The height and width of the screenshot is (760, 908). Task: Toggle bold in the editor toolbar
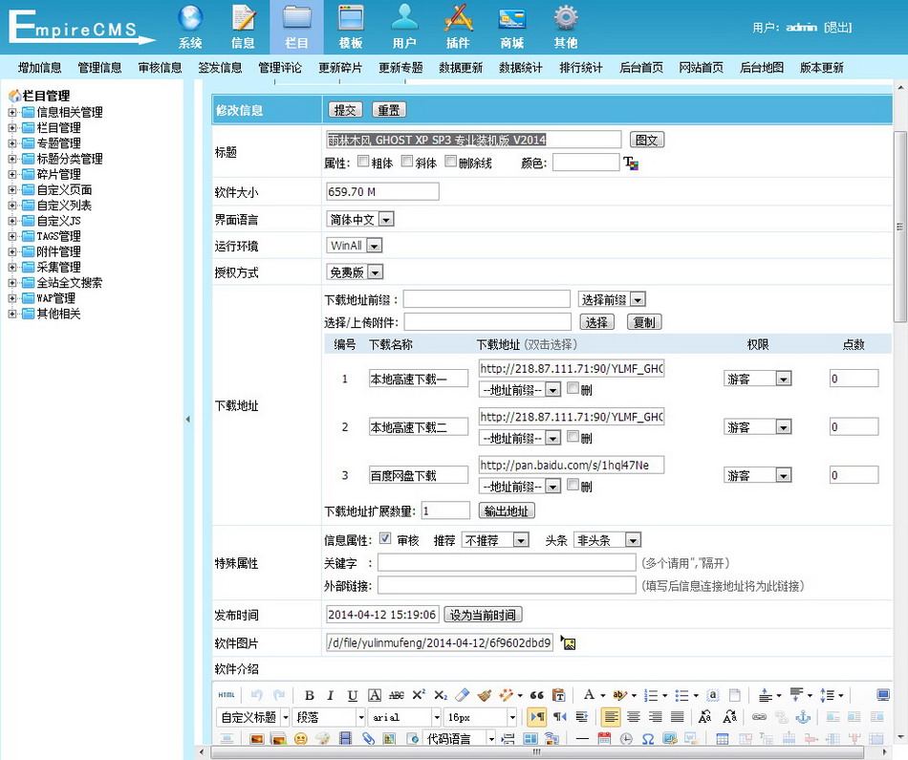(x=309, y=695)
